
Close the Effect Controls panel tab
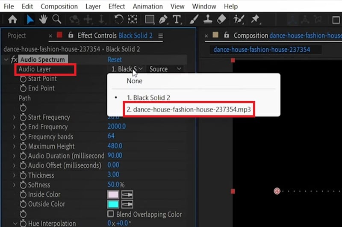pyautogui.click(x=50, y=36)
